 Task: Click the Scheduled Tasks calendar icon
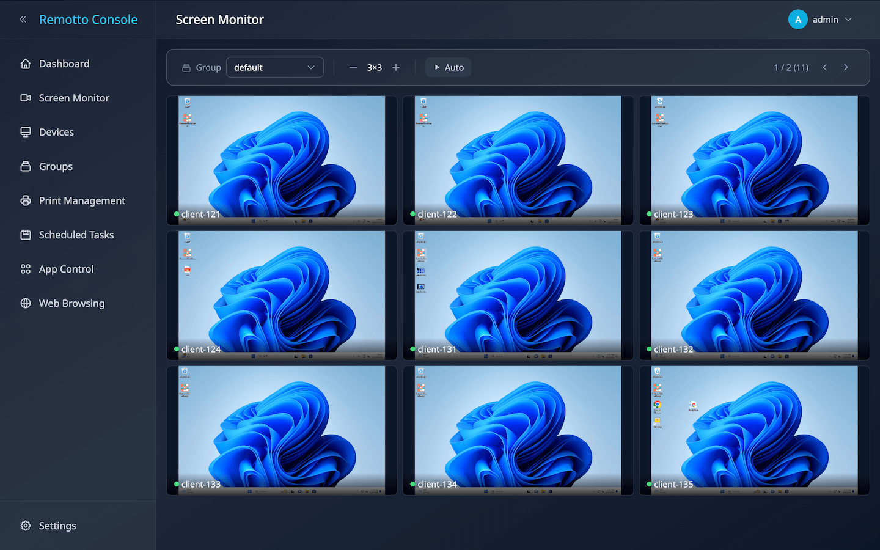click(26, 235)
